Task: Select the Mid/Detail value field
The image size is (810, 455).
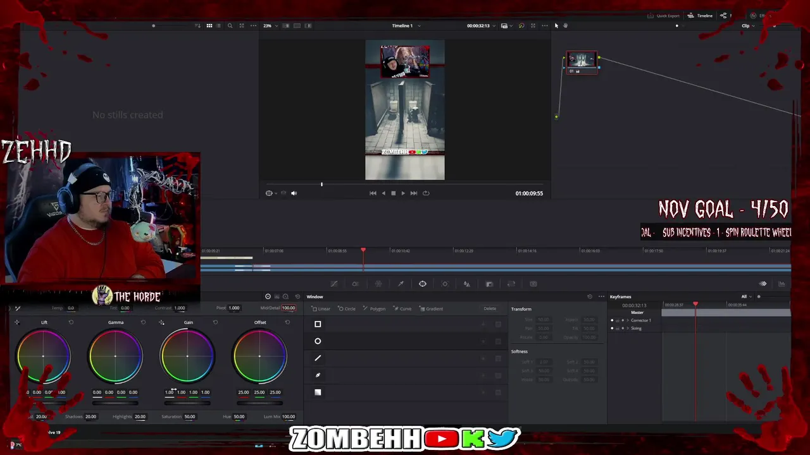Action: point(289,308)
